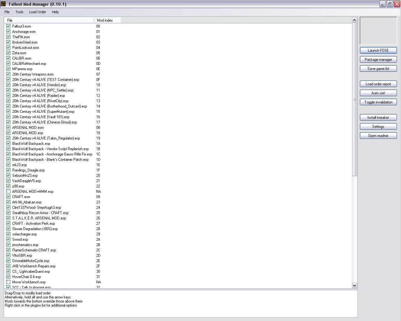This screenshot has height=321, width=401.
Task: Click Save game list button
Action: pyautogui.click(x=378, y=69)
